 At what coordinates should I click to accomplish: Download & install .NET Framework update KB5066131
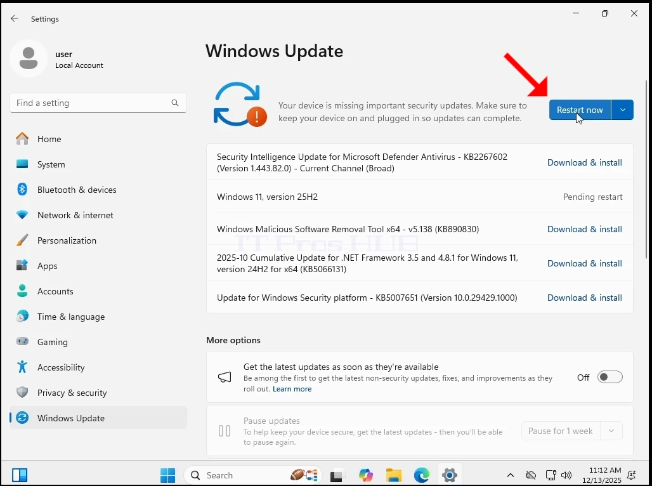click(584, 263)
